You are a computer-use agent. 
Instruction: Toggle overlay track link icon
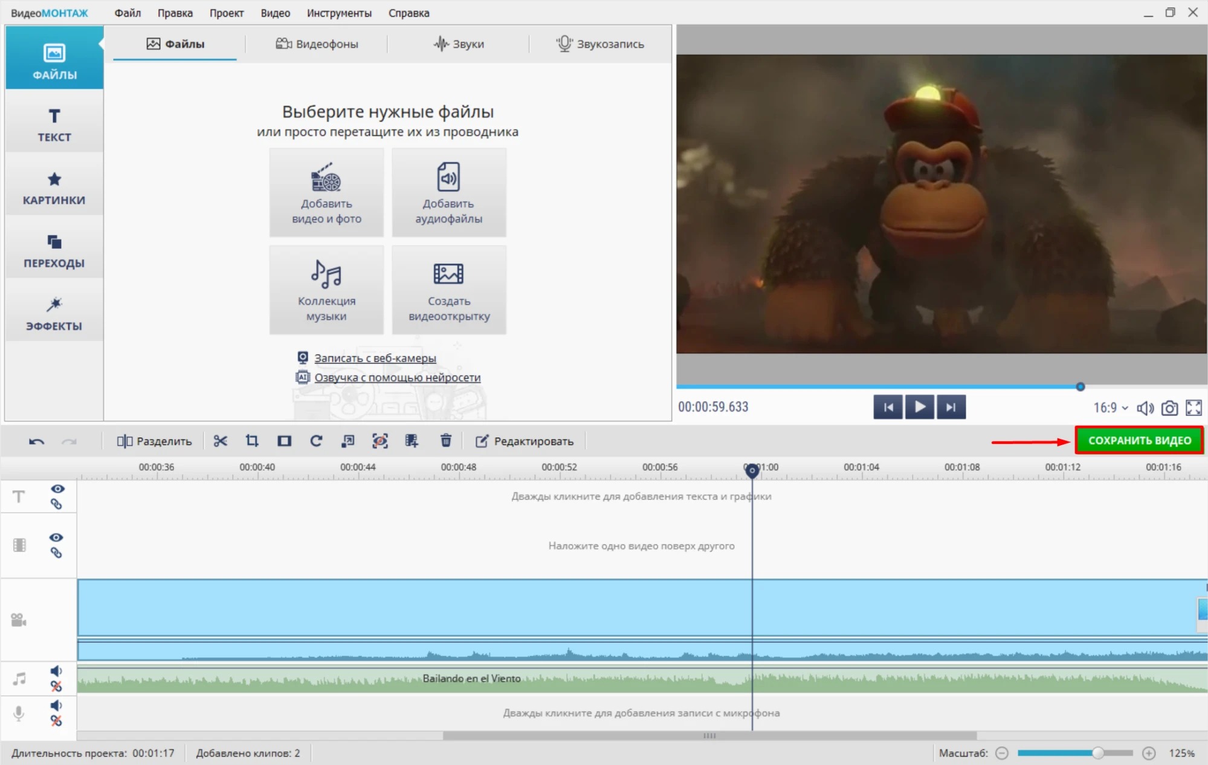[56, 553]
